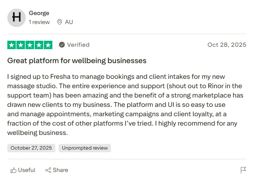
Task: Open George's reviewer profile name
Action: [x=39, y=13]
